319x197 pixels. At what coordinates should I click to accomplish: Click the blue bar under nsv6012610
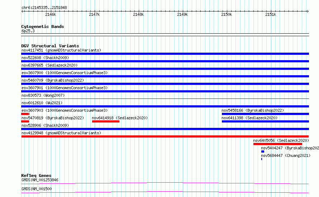[x=165, y=106]
